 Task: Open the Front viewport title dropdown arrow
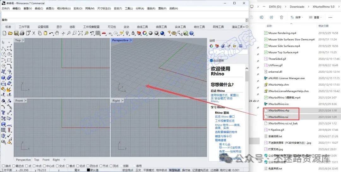[x=26, y=100]
